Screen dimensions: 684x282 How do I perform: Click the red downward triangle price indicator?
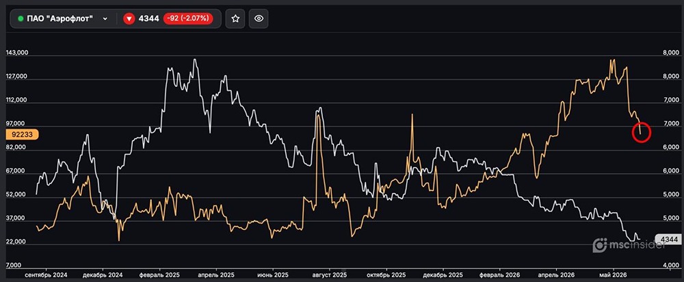click(129, 18)
